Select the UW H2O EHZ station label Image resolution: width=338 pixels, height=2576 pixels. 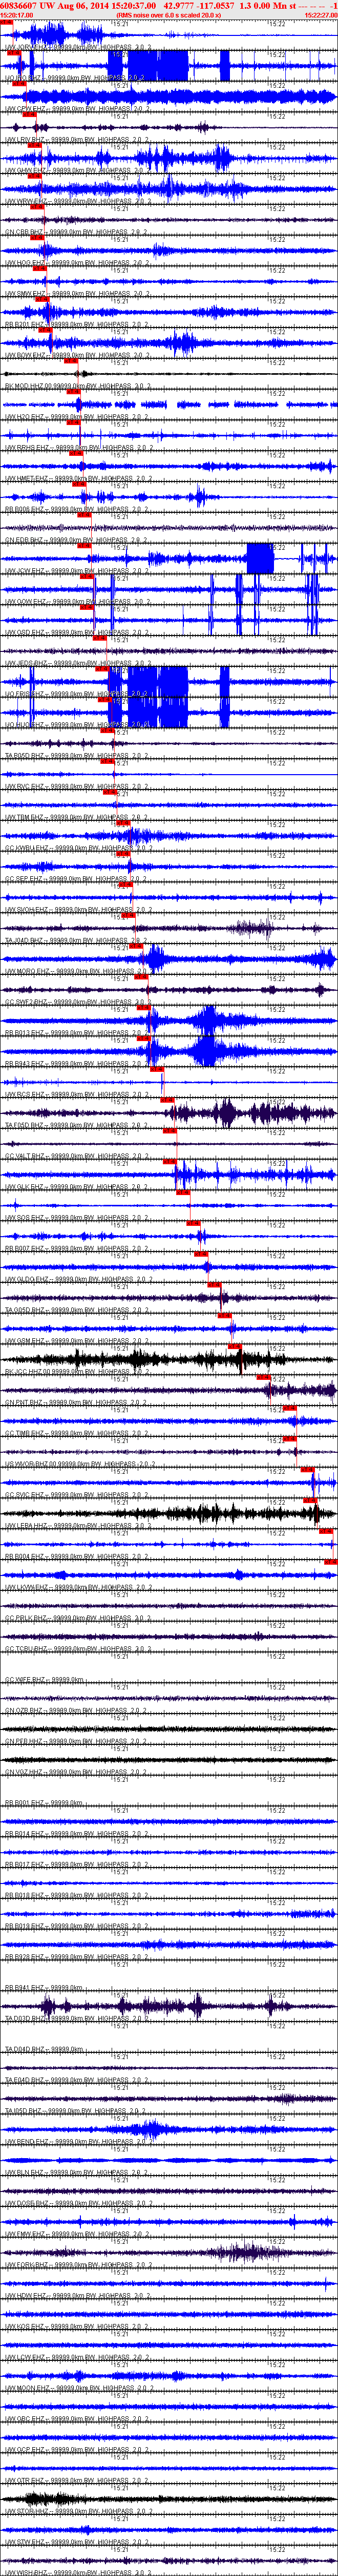78,417
